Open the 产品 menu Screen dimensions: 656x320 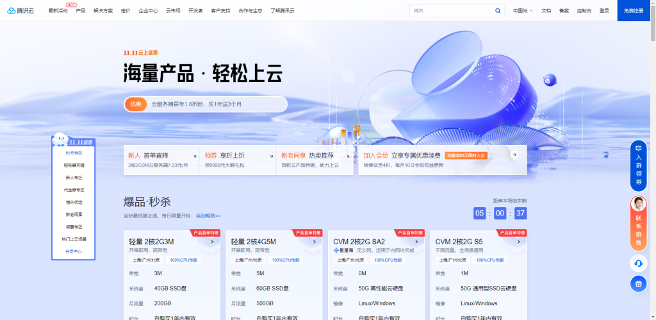coord(80,10)
